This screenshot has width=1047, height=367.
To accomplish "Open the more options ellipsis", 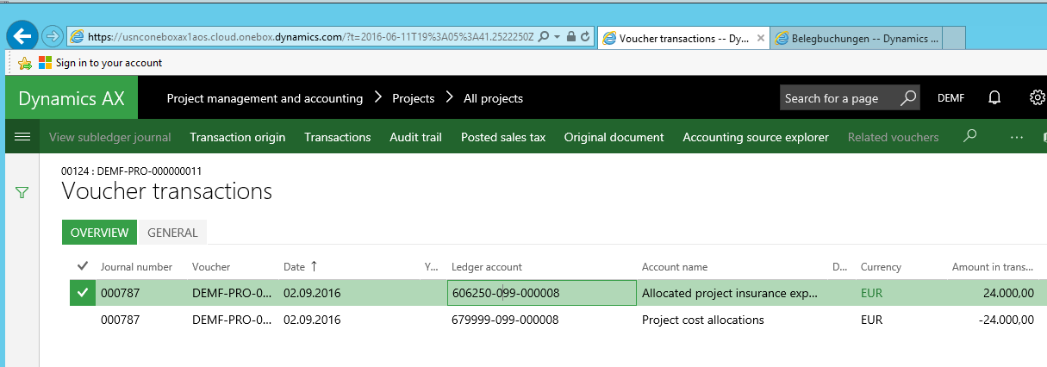I will [x=1017, y=137].
